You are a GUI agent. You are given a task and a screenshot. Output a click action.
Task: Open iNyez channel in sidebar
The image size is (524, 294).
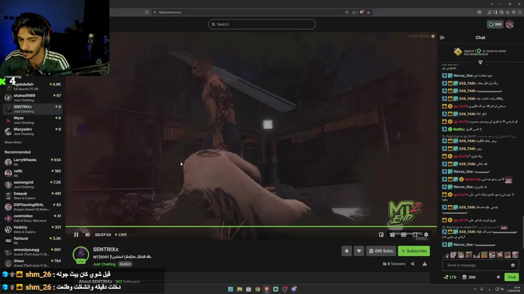(33, 120)
